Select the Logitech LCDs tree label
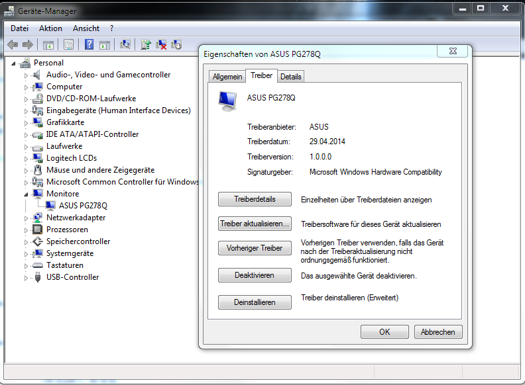 (72, 158)
